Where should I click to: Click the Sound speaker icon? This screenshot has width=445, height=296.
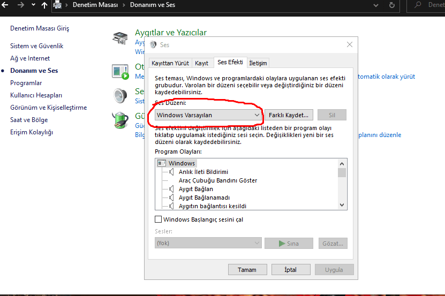coord(120,96)
